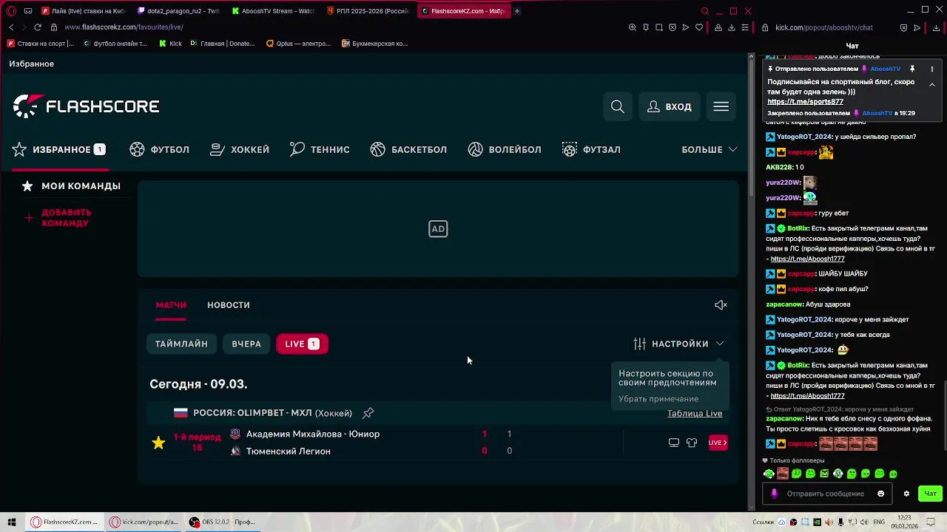Click the Отправить сообщение chat input
The width and height of the screenshot is (947, 532).
pyautogui.click(x=826, y=494)
